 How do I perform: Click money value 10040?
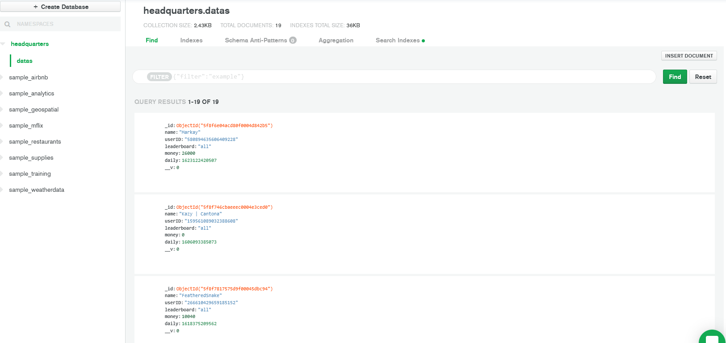coord(189,317)
